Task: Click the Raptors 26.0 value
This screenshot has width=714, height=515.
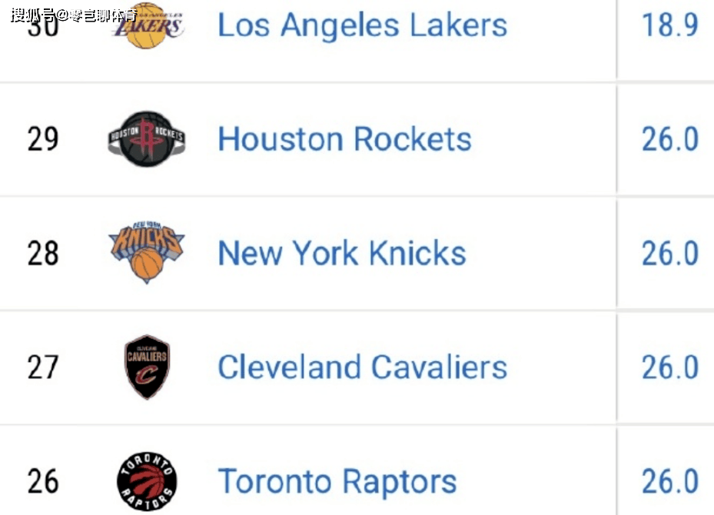Action: (x=669, y=482)
